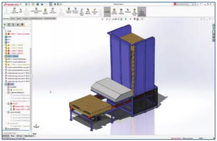Switch to the Layout ribbon tab

[x=12, y=19]
